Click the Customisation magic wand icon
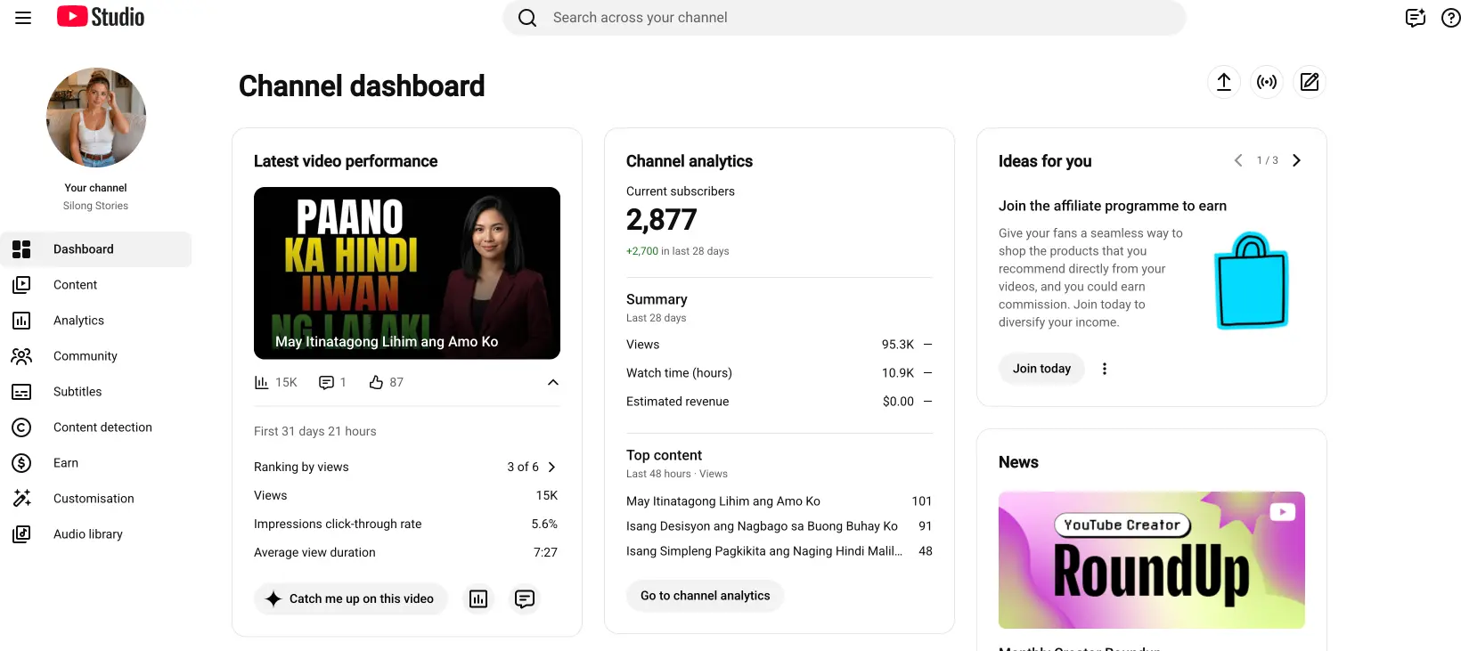 21,499
